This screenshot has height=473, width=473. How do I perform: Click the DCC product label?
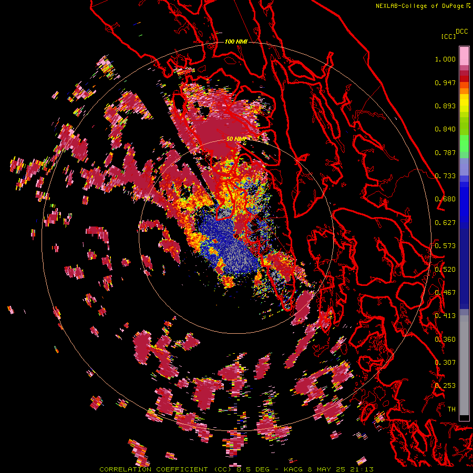pos(461,32)
